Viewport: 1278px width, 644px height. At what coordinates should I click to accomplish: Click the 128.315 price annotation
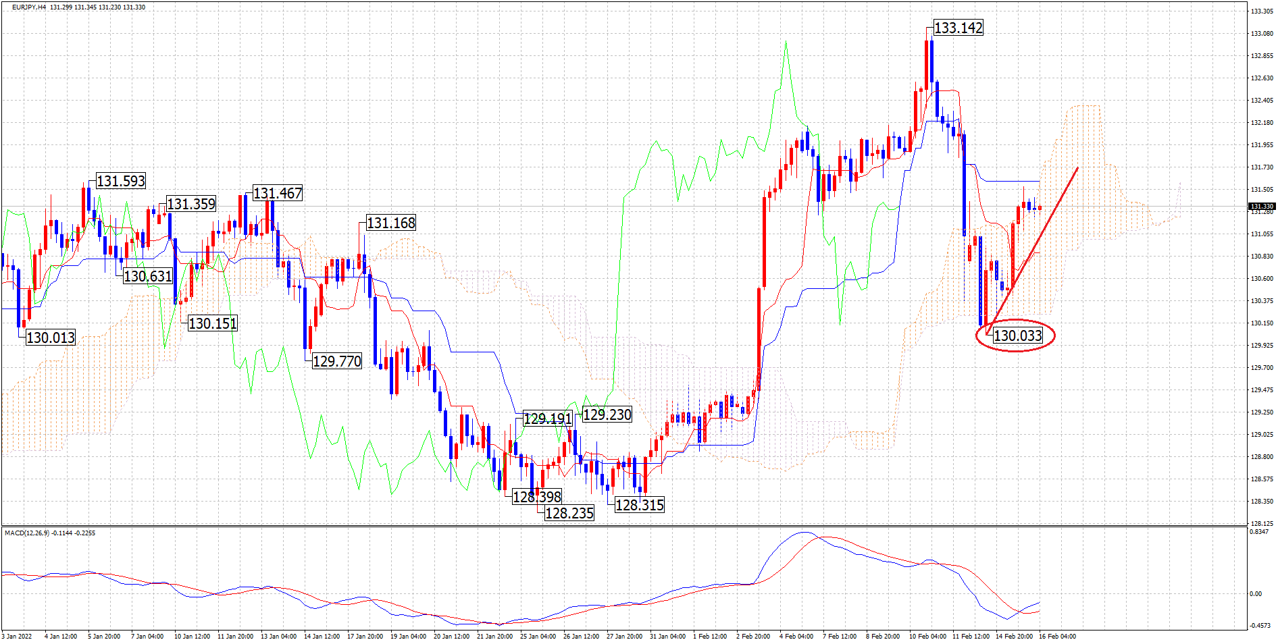tap(640, 505)
